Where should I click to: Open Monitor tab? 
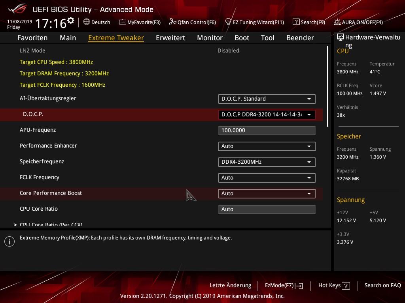[210, 38]
